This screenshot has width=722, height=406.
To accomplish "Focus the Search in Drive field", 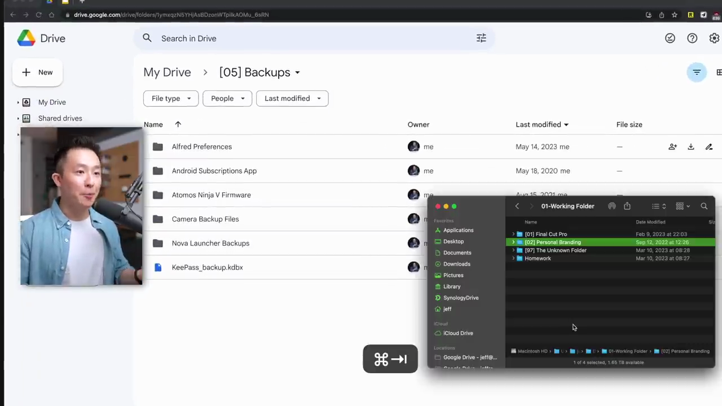I will click(314, 38).
